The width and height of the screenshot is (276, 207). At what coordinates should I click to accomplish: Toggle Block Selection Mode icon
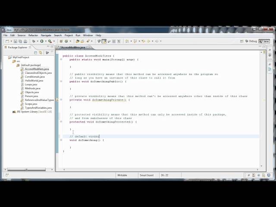click(x=114, y=41)
